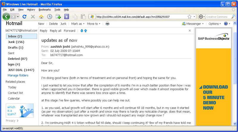The width and height of the screenshot is (238, 132).
Task: Click Reply all for this message
Action: [56, 31]
